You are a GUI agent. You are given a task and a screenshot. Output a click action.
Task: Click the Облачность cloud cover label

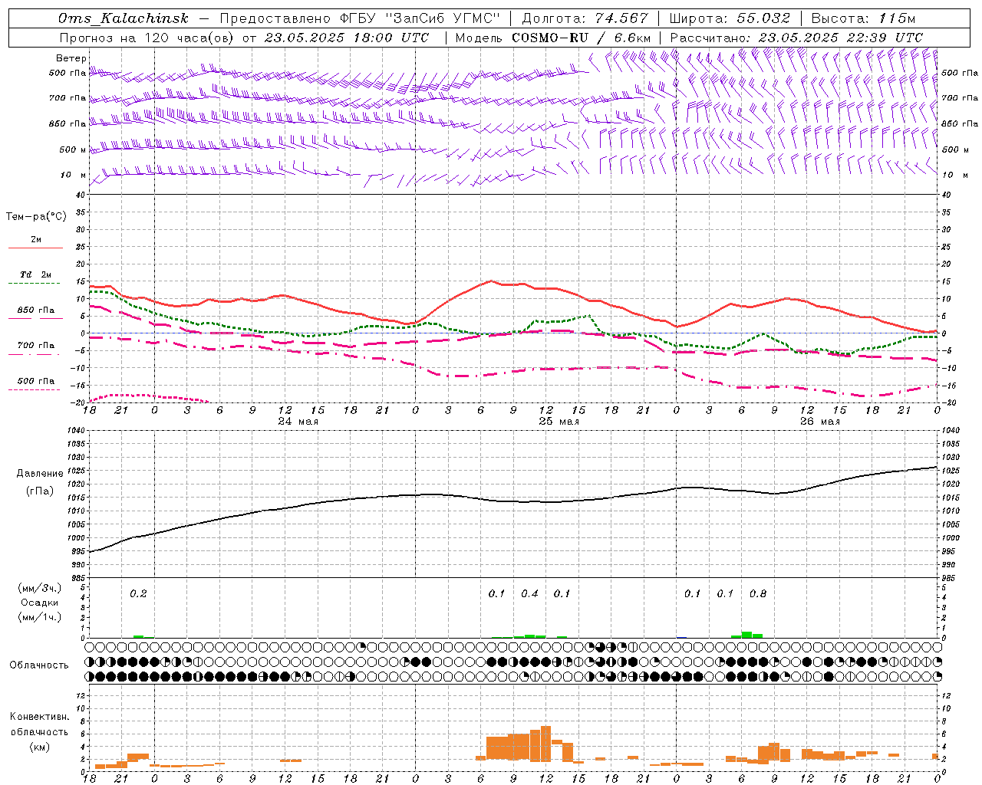[x=39, y=665]
